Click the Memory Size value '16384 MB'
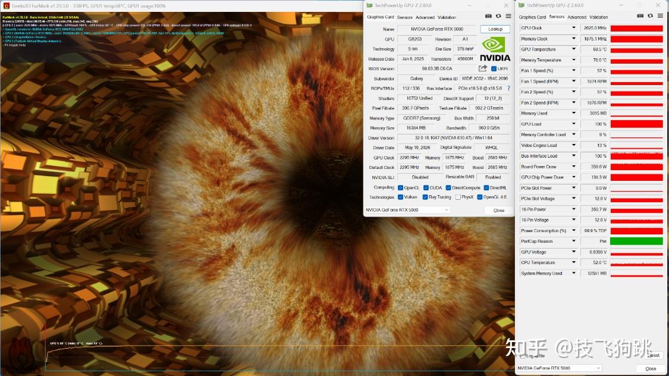 point(416,128)
